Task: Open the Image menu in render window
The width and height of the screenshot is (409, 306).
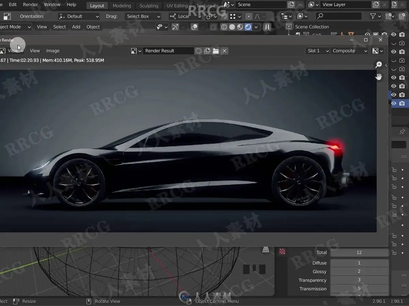Action: 53,51
